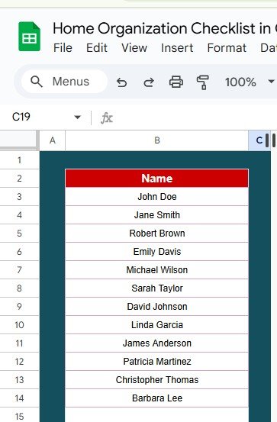Select the James Anderson cell
Screen dimensions: 277x422
tap(157, 343)
